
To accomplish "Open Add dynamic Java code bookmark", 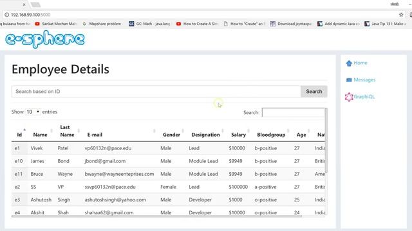I will (x=339, y=24).
